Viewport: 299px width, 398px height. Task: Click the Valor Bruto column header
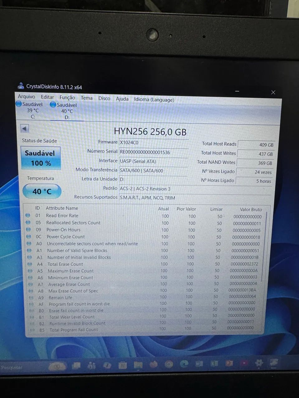(x=251, y=209)
